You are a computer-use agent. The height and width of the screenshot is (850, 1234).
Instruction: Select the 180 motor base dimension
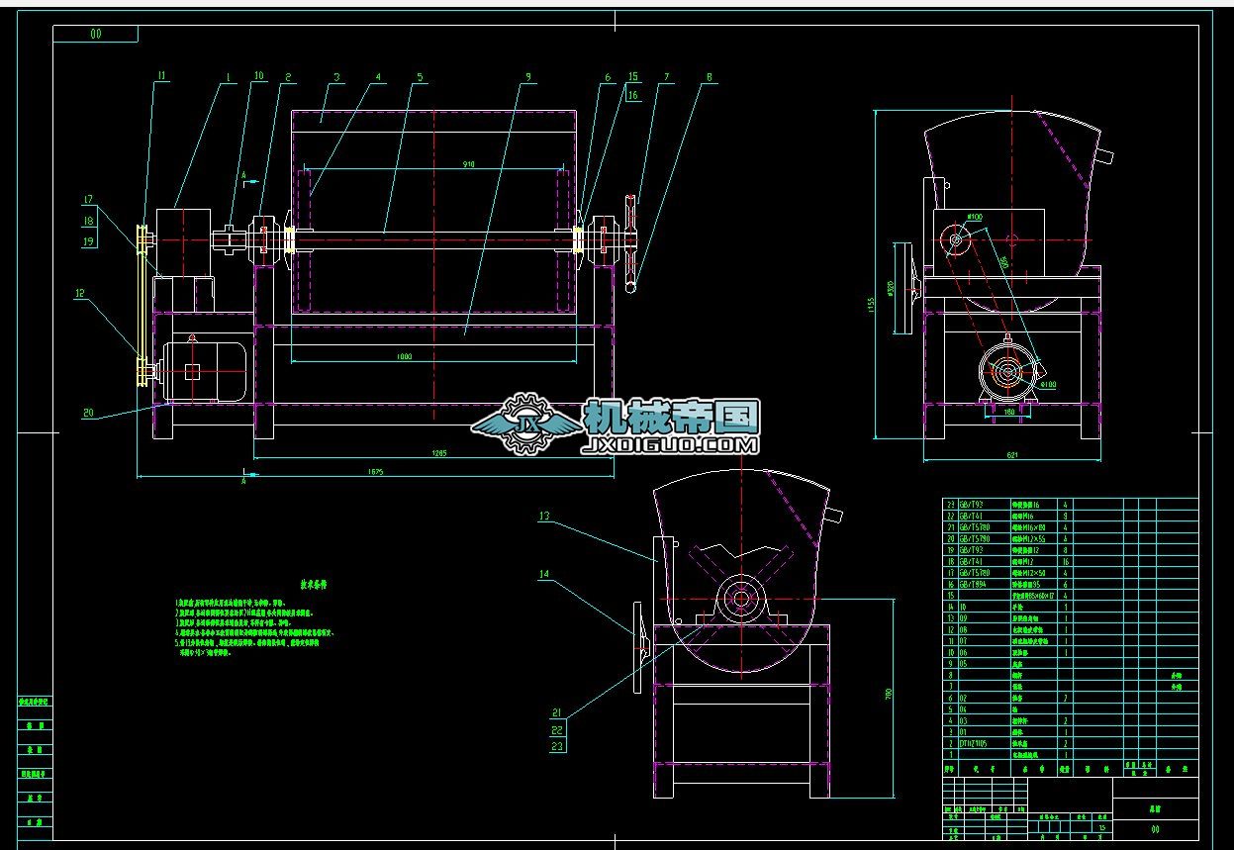pos(1008,412)
